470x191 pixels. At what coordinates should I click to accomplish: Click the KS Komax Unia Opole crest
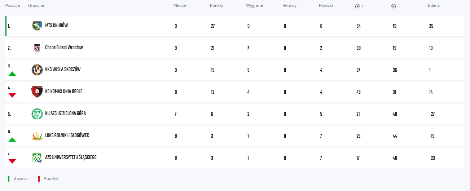tap(37, 92)
